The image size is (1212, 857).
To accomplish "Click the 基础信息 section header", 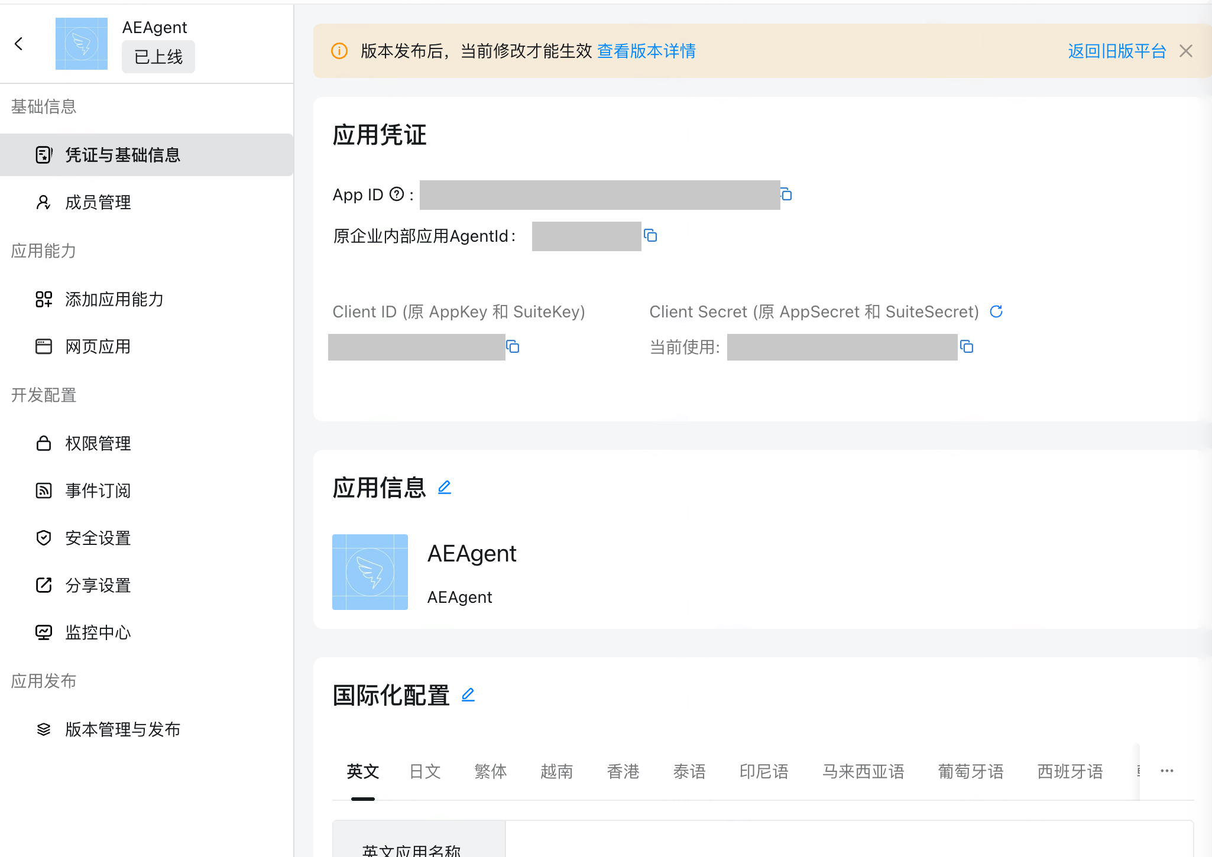I will [44, 106].
